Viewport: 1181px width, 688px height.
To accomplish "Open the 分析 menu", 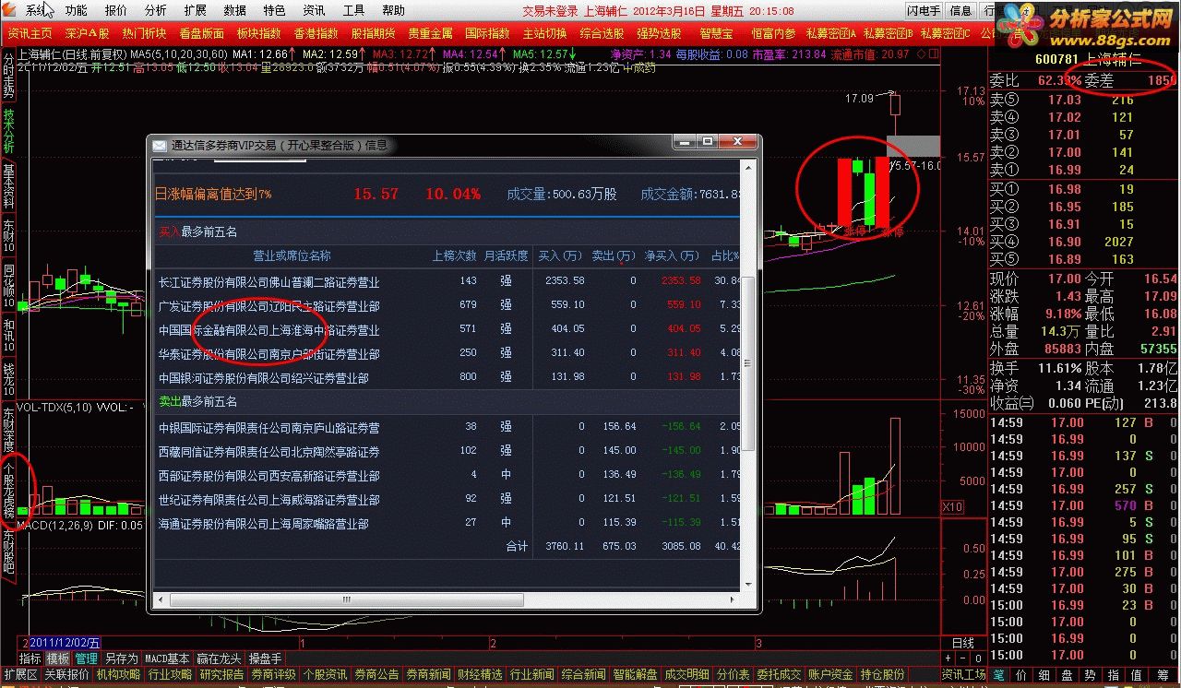I will tap(156, 11).
